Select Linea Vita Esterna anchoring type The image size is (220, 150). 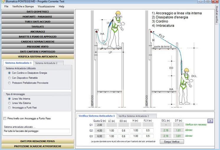pos(9,103)
